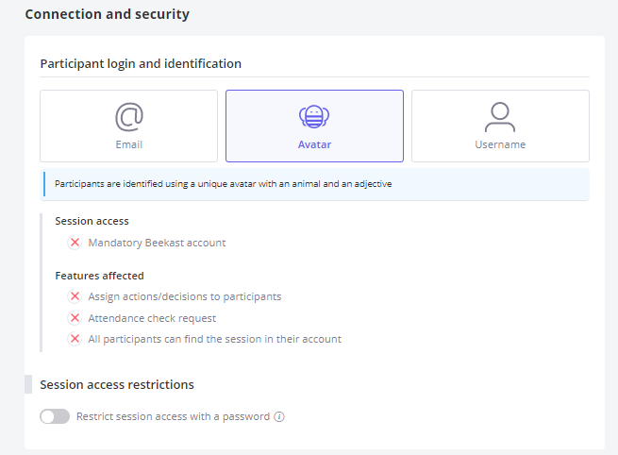Click the avatar identification info banner
Viewport: 618px width, 455px height.
314,184
